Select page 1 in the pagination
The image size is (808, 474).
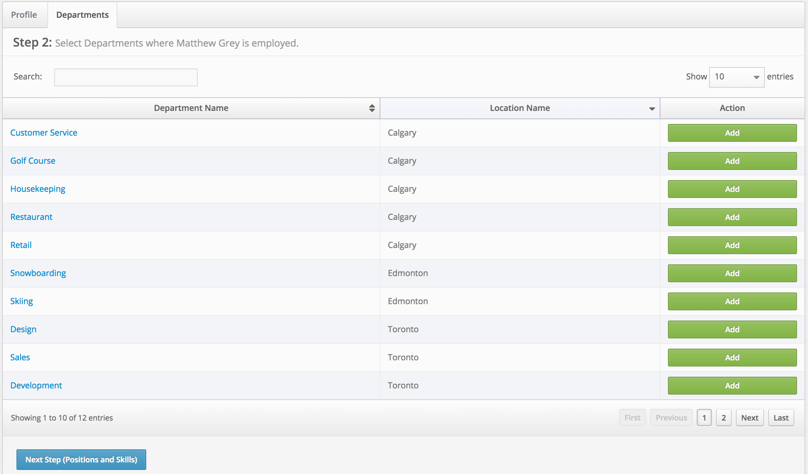tap(704, 417)
